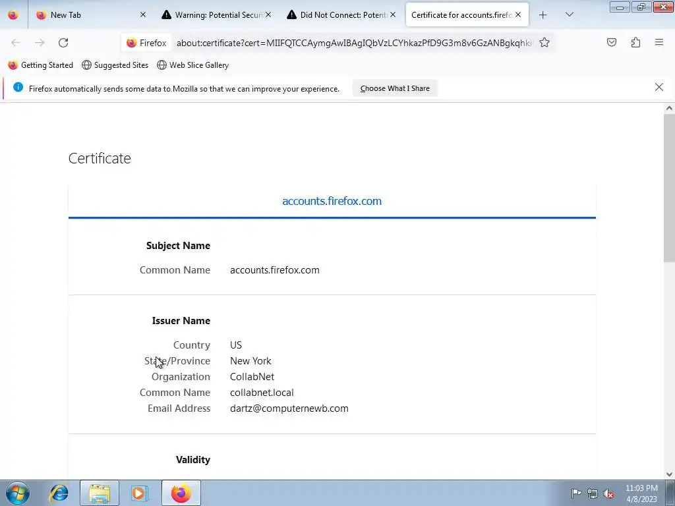
Task: Open Suggested Sites bookmark
Action: pos(115,65)
